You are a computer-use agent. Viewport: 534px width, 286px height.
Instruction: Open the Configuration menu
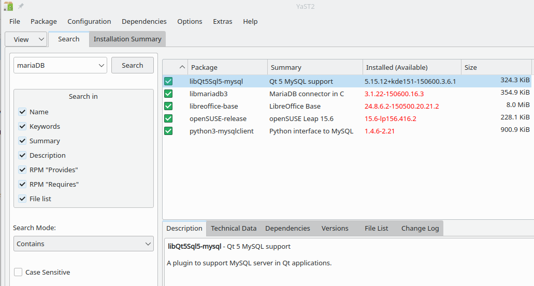point(89,21)
